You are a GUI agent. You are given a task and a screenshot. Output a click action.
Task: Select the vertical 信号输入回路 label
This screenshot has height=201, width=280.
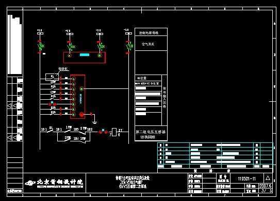pyautogui.click(x=164, y=97)
